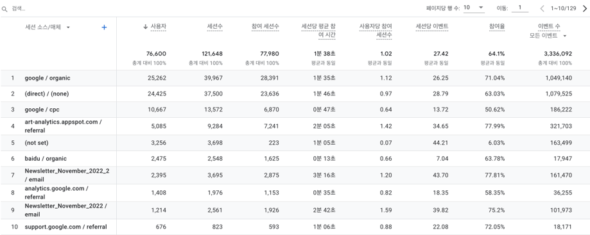Sort by 사용자당 참여 세션수 header
Screen dimensions: 590x235
[x=376, y=31]
